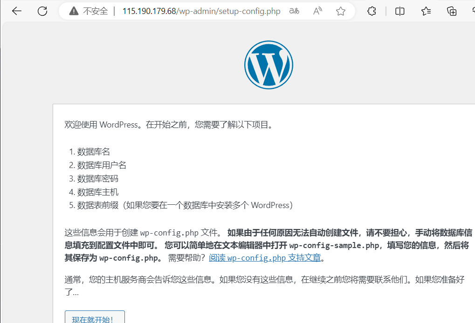The height and width of the screenshot is (323, 475).
Task: Click the 数据库密码 list item
Action: pyautogui.click(x=97, y=179)
